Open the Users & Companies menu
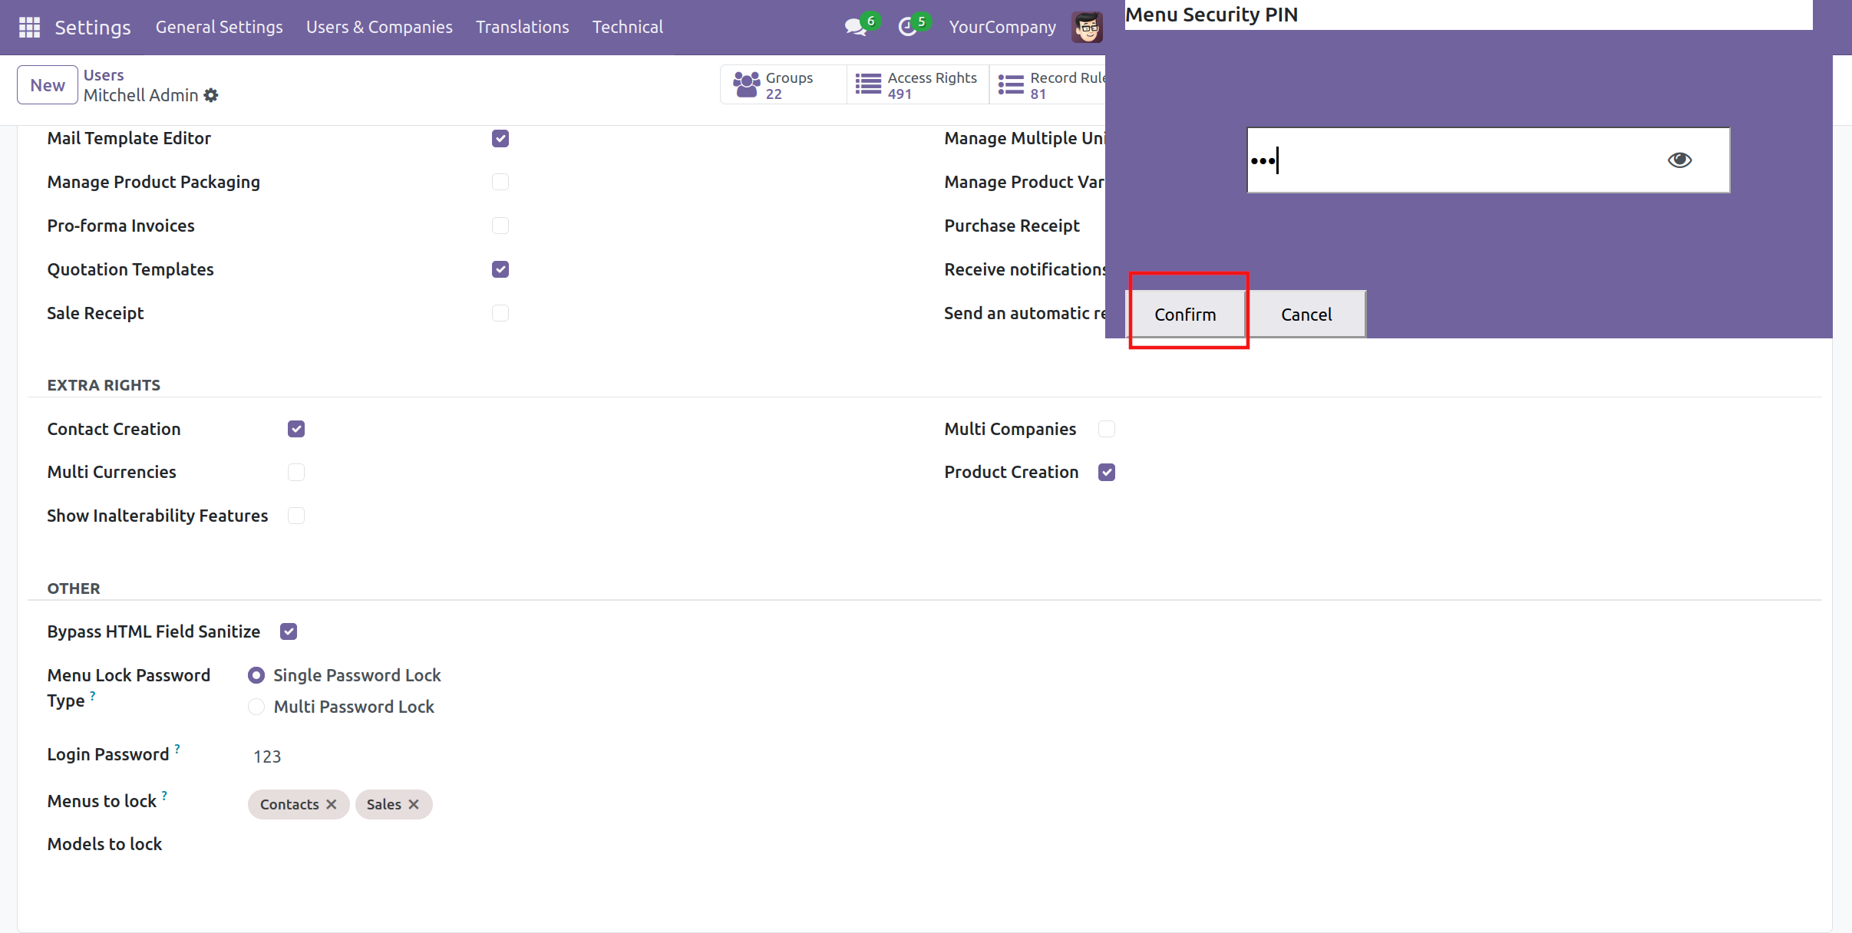This screenshot has width=1852, height=933. point(379,27)
